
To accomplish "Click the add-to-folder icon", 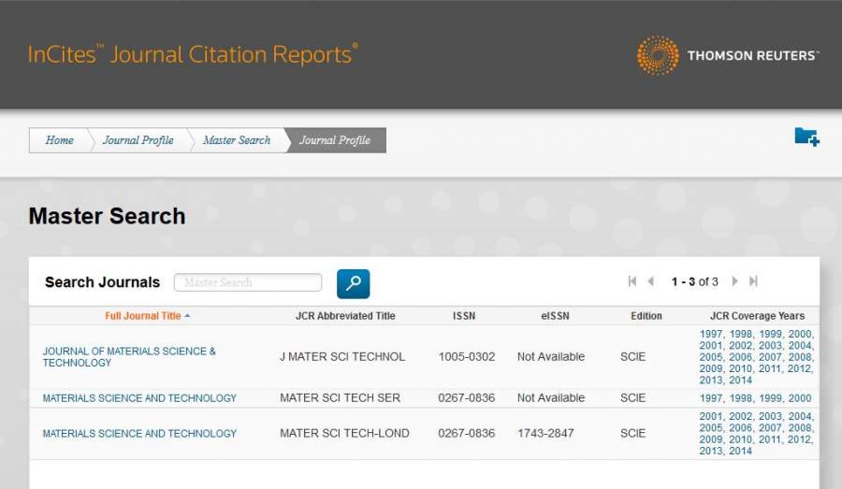I will [806, 137].
